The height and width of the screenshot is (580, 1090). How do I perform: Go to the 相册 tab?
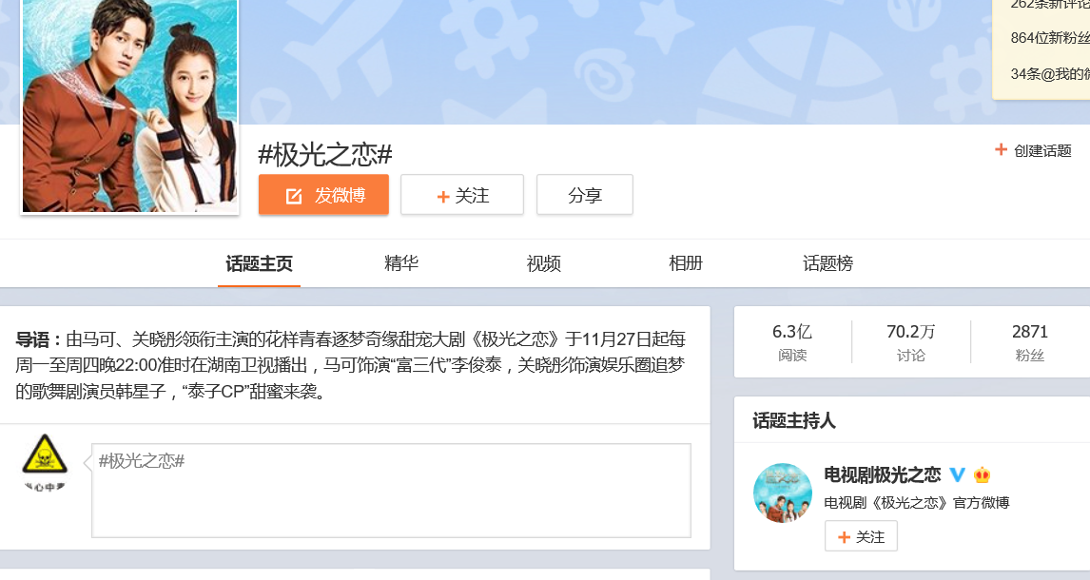[686, 263]
